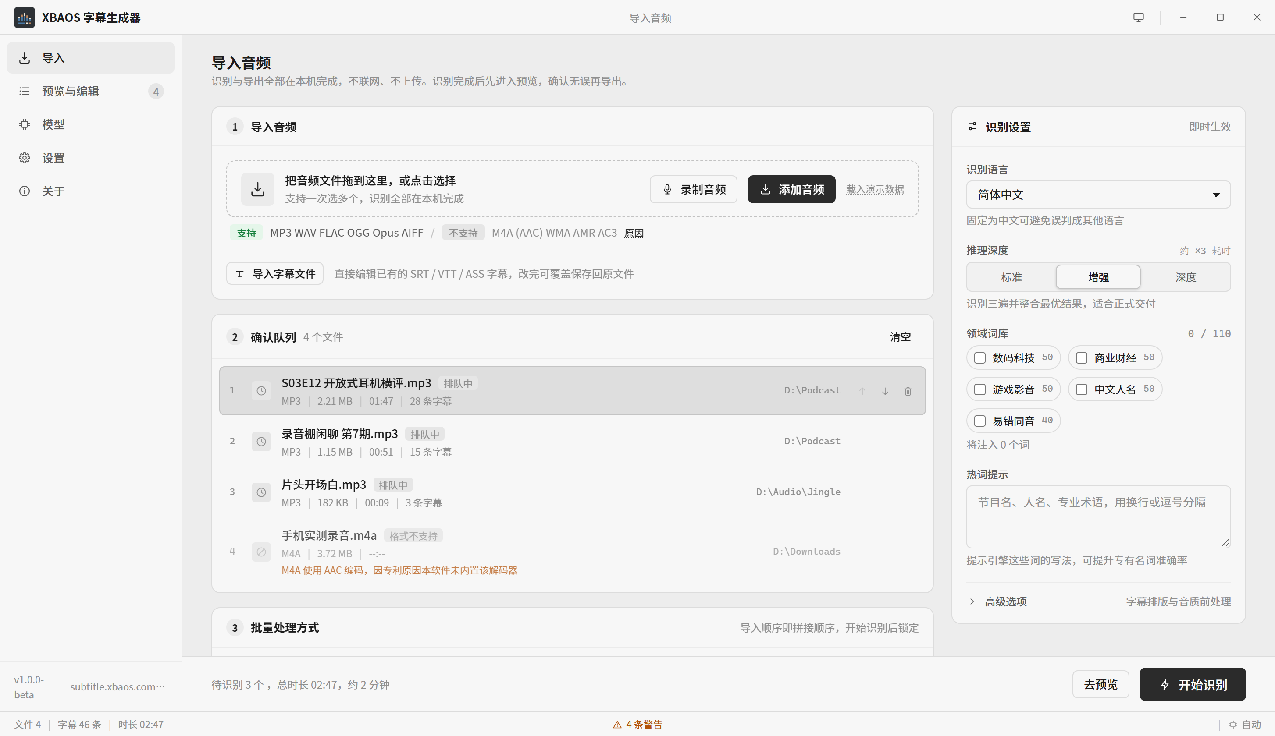This screenshot has width=1275, height=736.
Task: Click the green 支持 format tag
Action: click(x=246, y=233)
